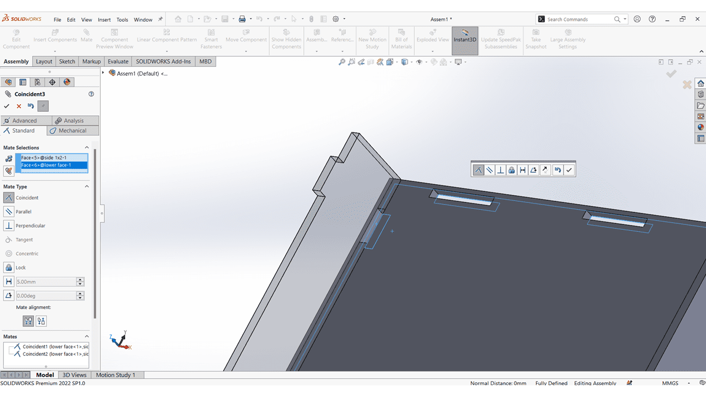
Task: Open the DimXpertManager crosshair tab
Action: point(52,82)
